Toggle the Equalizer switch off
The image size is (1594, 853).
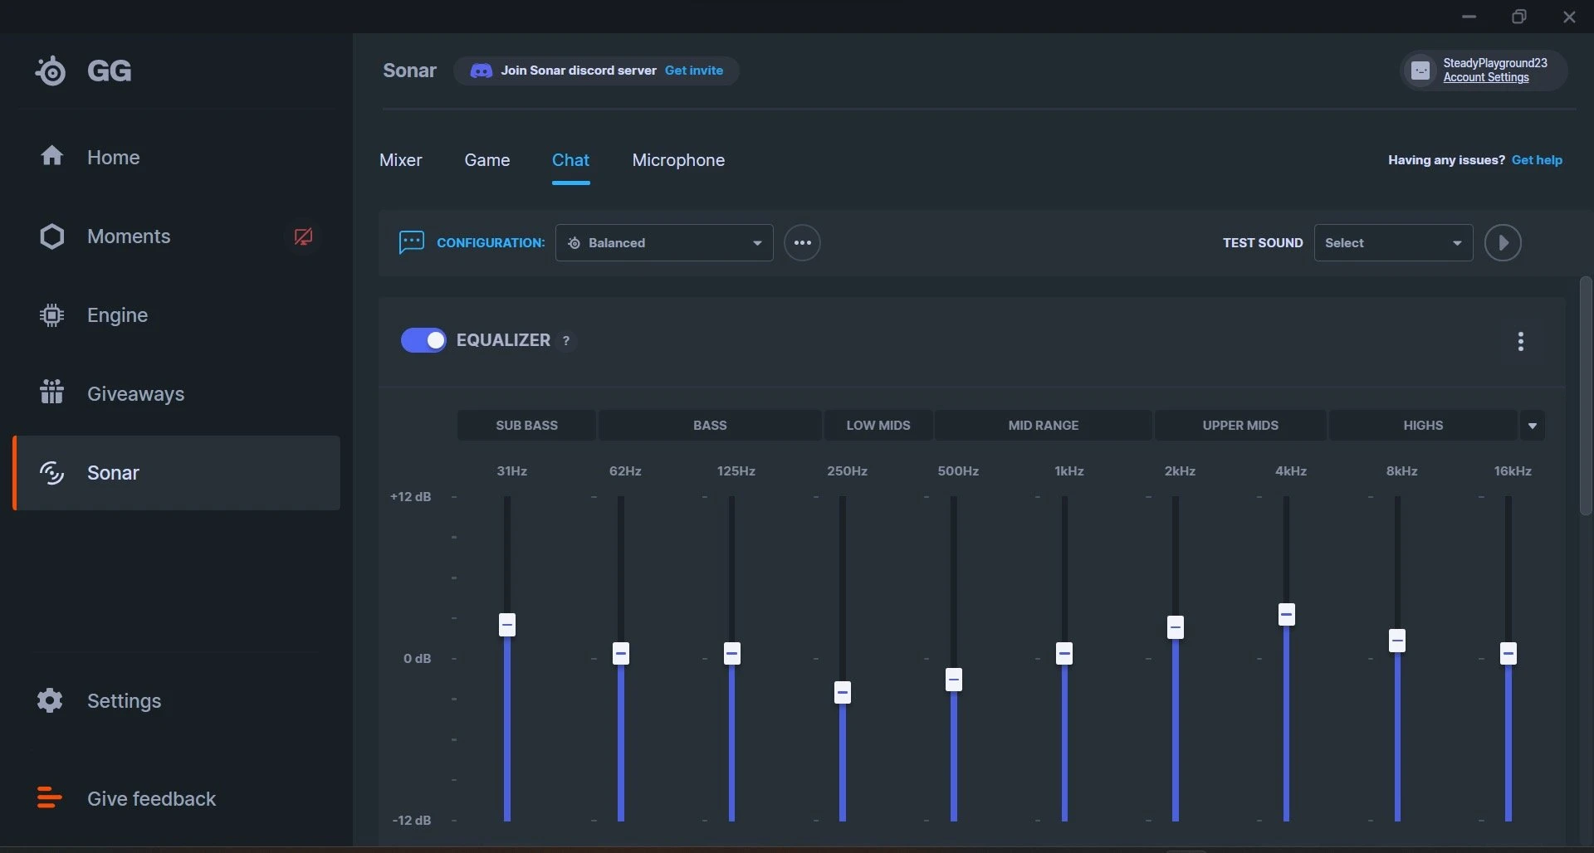click(x=423, y=340)
